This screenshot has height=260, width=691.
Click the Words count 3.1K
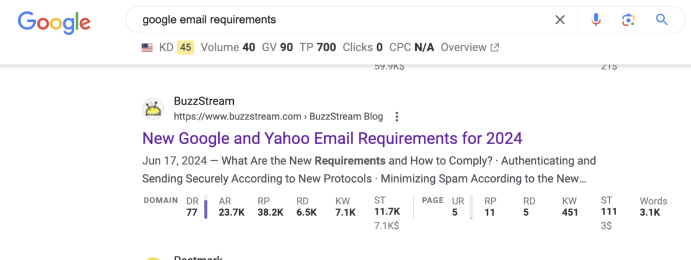point(650,212)
